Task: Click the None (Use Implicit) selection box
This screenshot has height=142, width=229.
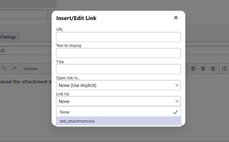Action: click(119, 85)
